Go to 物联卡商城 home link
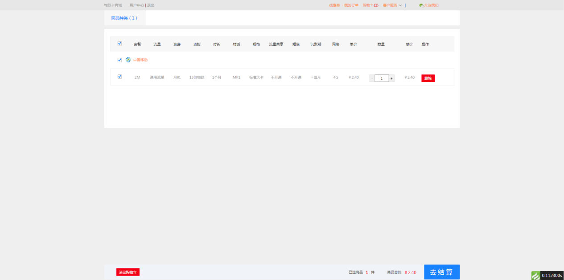 pyautogui.click(x=113, y=5)
